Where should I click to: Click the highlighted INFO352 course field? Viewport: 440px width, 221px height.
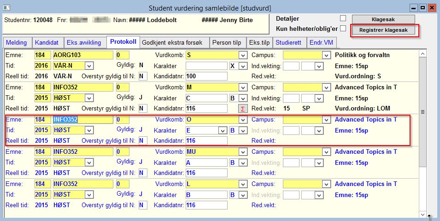(83, 119)
